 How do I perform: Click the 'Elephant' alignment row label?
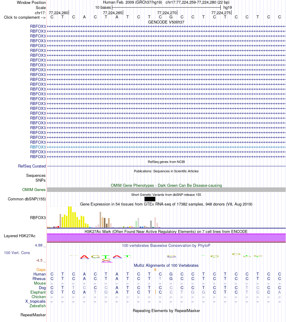[x=38, y=292]
